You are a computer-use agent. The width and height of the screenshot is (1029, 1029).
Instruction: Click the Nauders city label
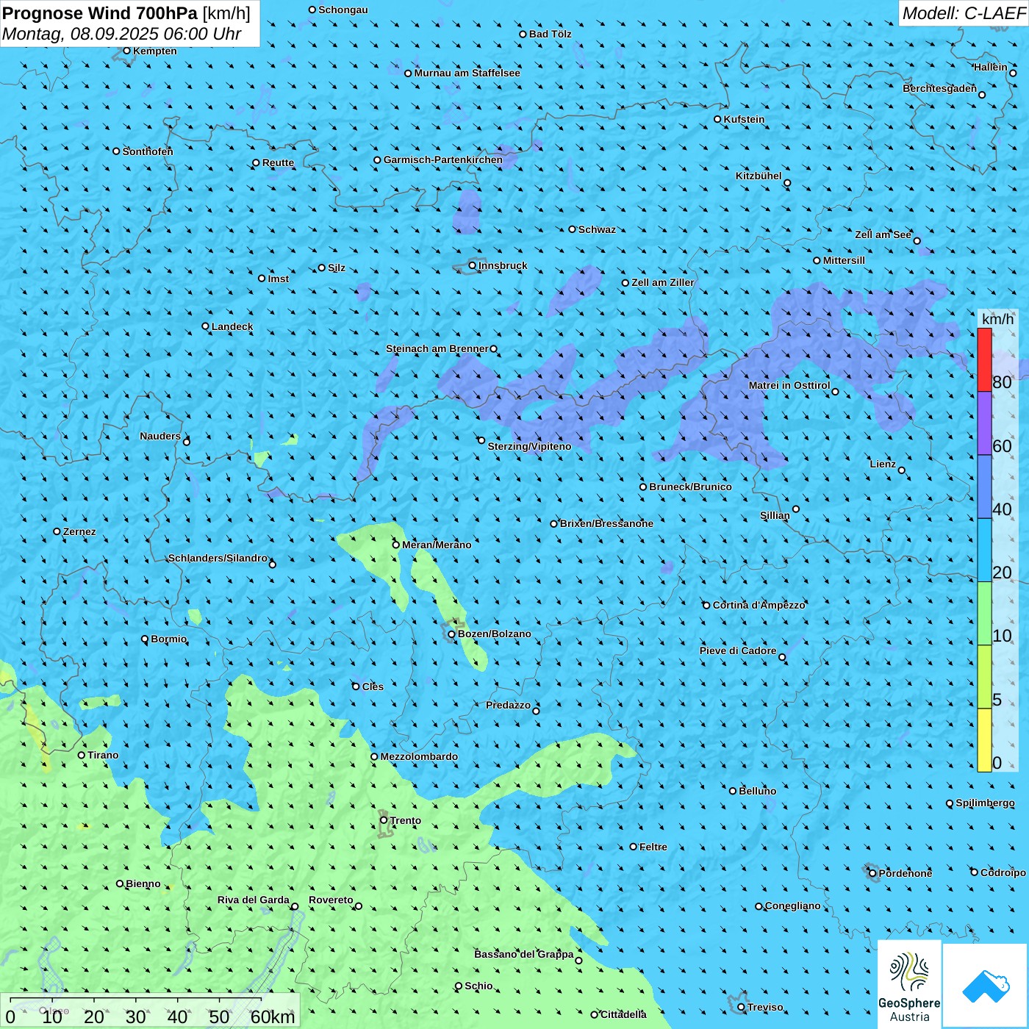[160, 436]
